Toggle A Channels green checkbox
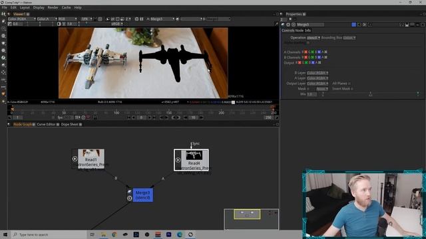 312,52
